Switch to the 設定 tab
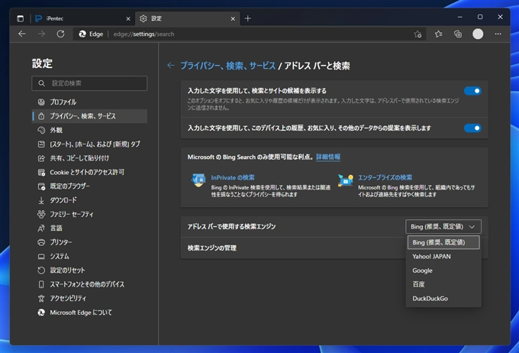Screen dimensions: 519x353 187,18
